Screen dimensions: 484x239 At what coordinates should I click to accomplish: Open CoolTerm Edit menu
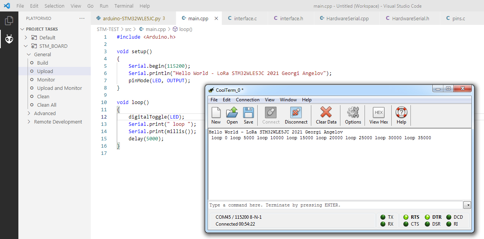pyautogui.click(x=227, y=99)
